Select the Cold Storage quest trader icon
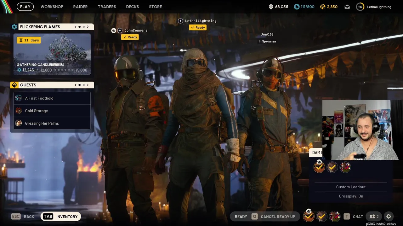The height and width of the screenshot is (226, 403). click(x=19, y=111)
